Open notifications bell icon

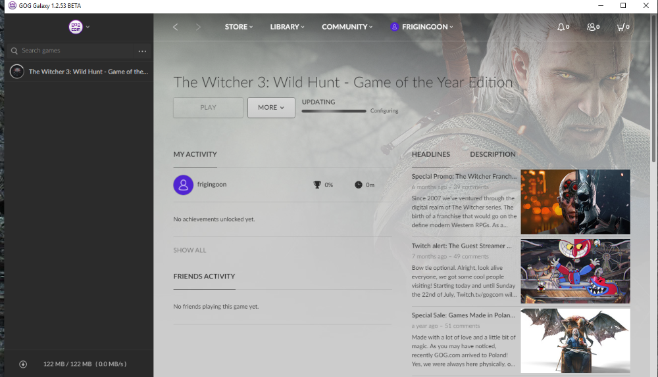point(563,27)
